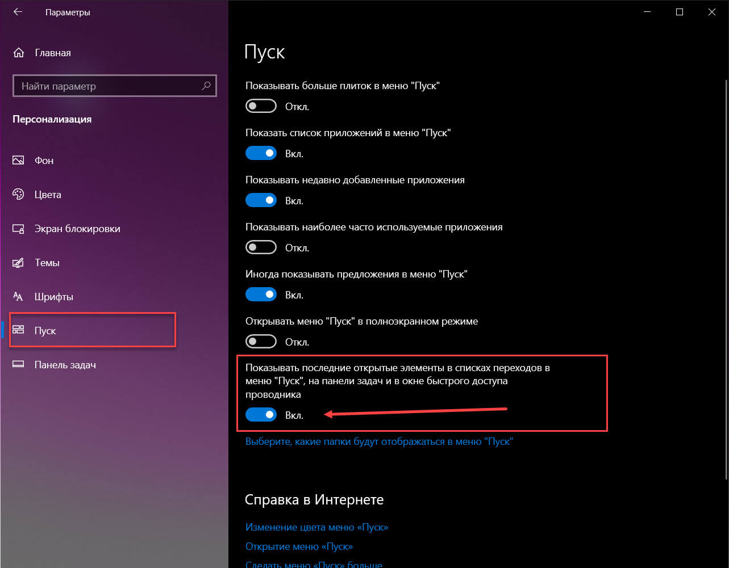Click the Шрифты font icon

click(x=18, y=297)
